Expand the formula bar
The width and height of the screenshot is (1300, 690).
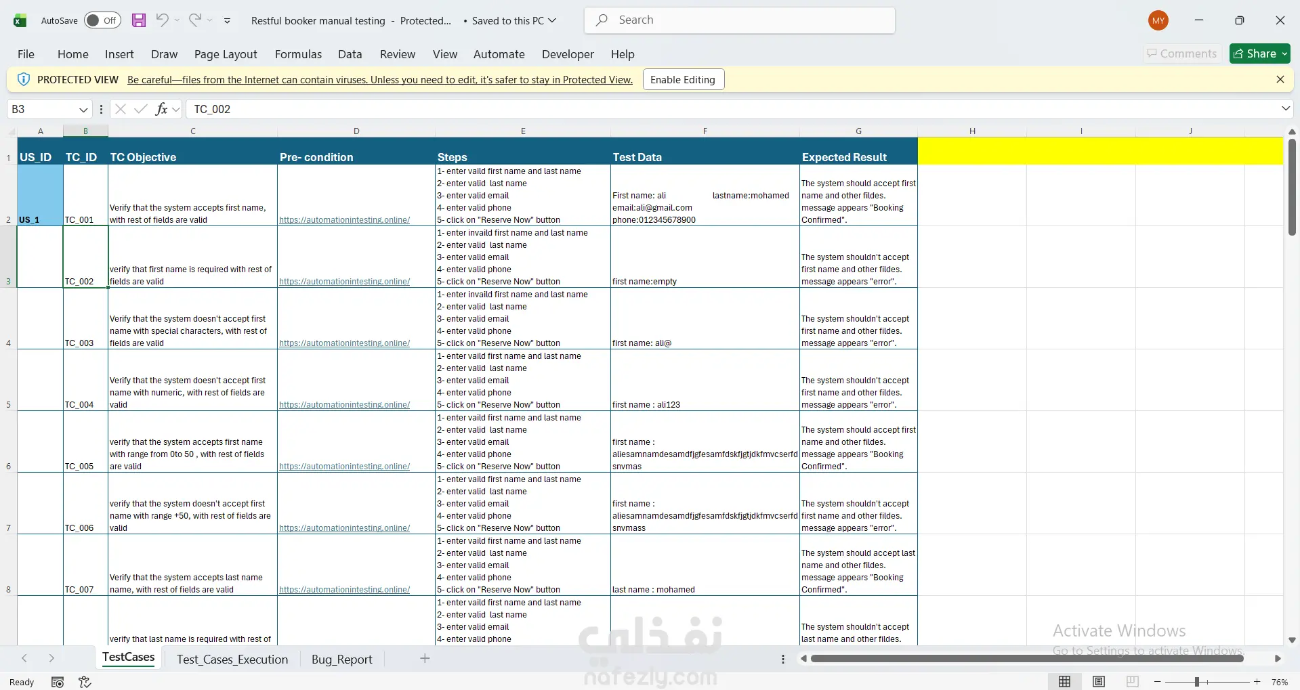pyautogui.click(x=1285, y=109)
